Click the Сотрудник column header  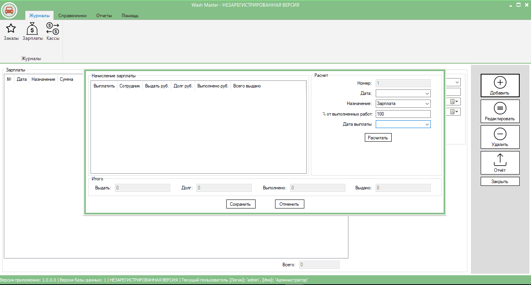pyautogui.click(x=130, y=86)
